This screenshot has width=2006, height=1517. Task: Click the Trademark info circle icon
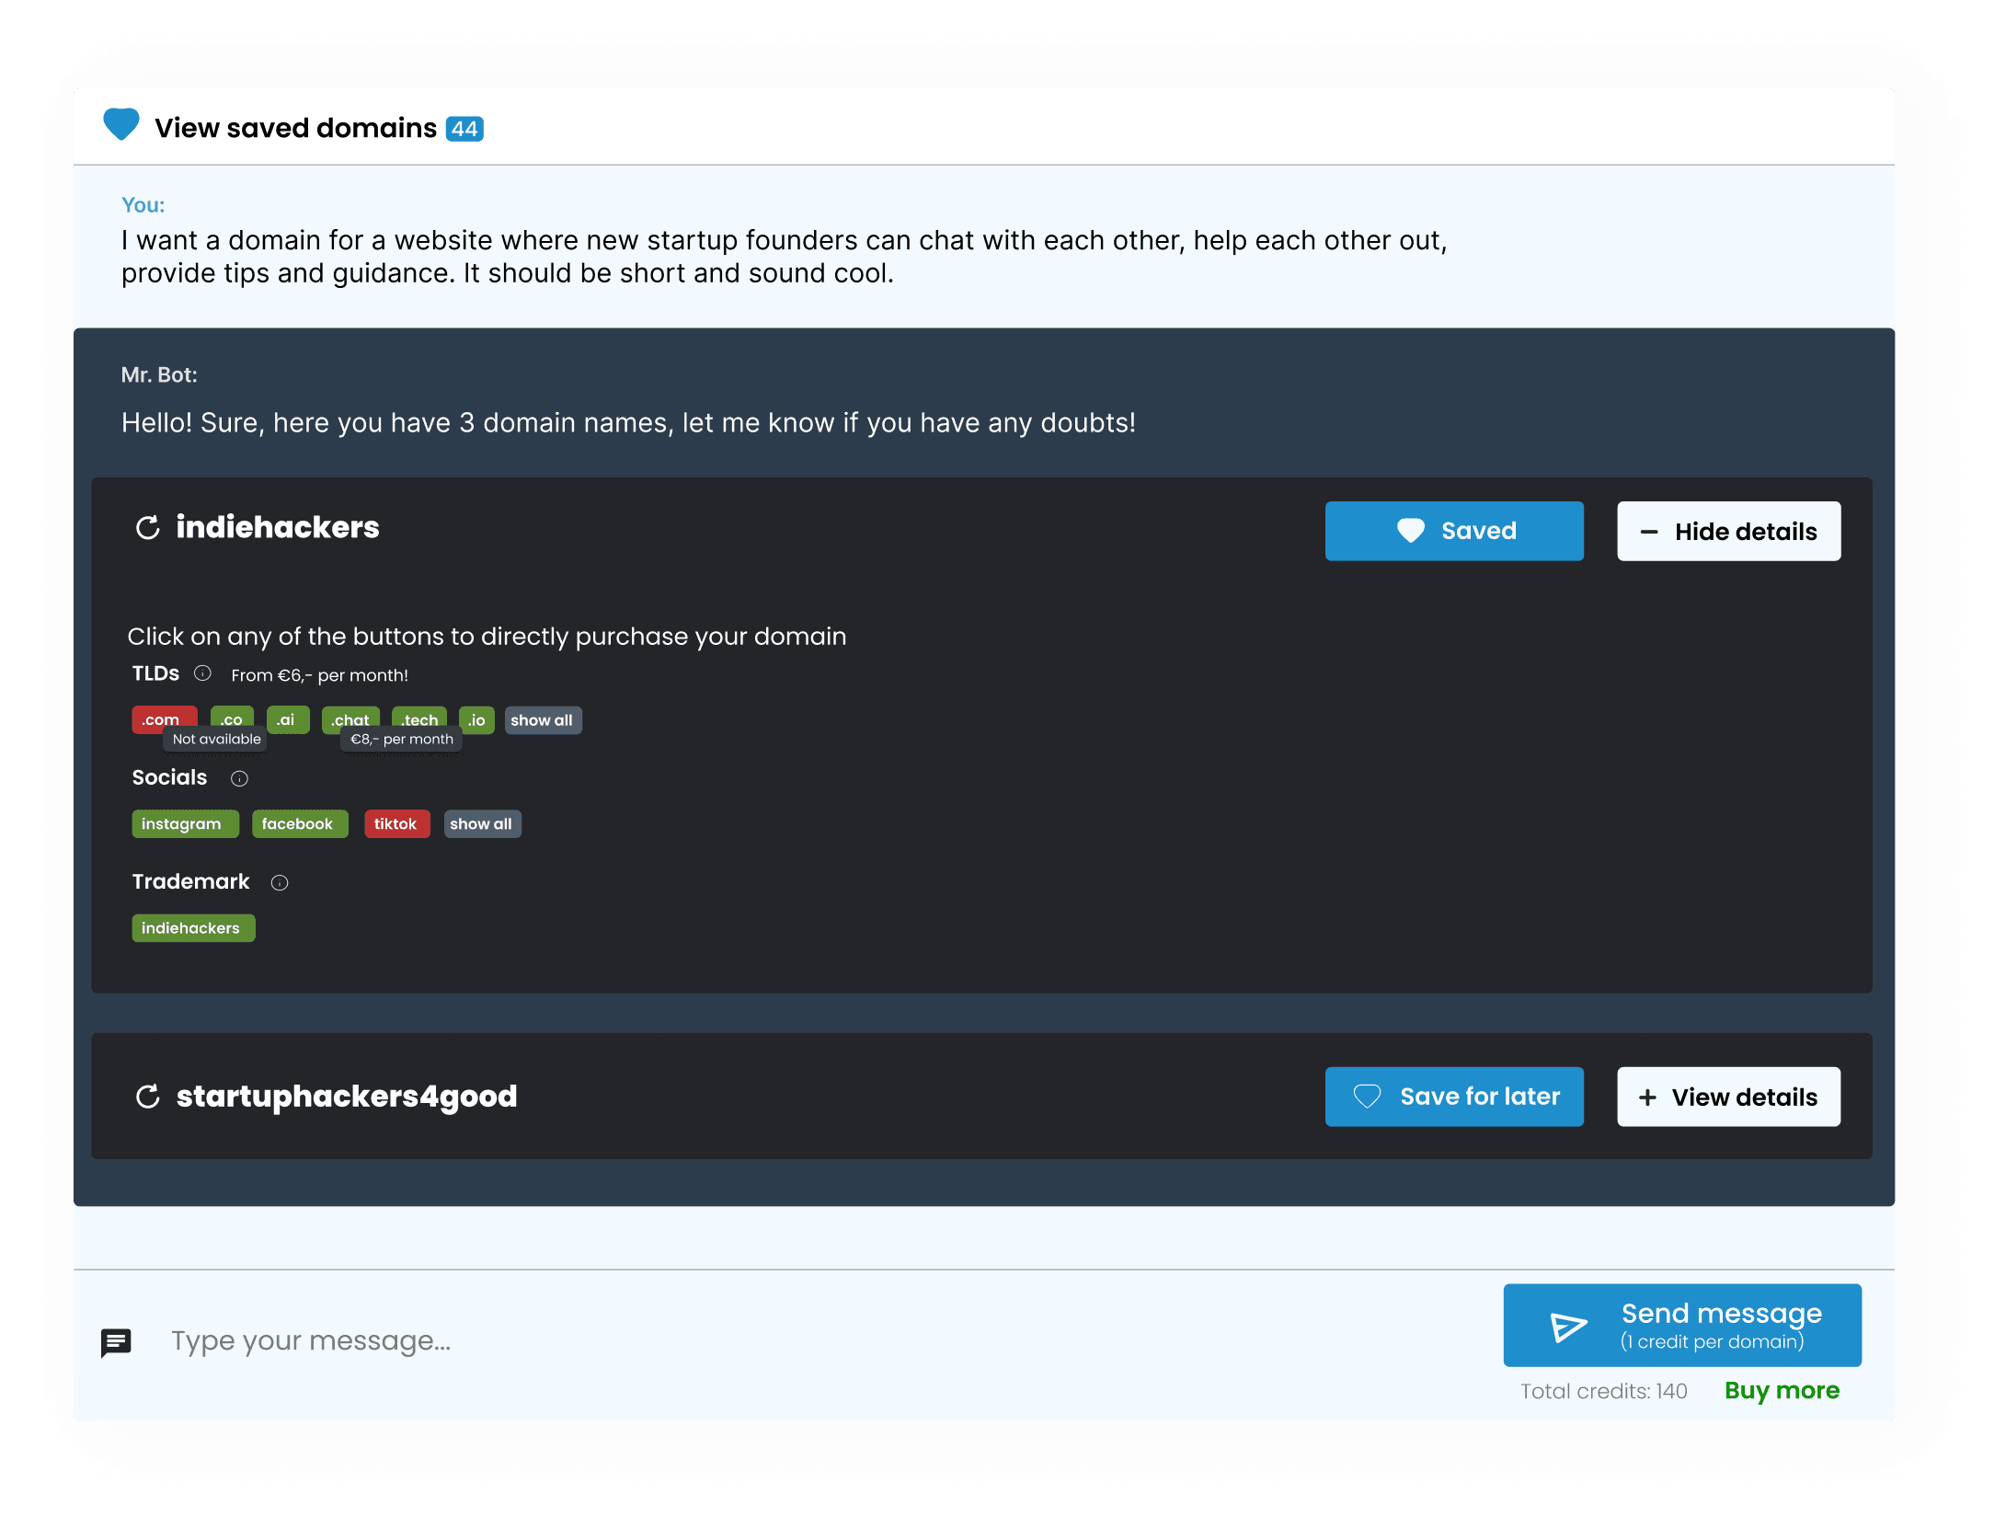point(279,883)
